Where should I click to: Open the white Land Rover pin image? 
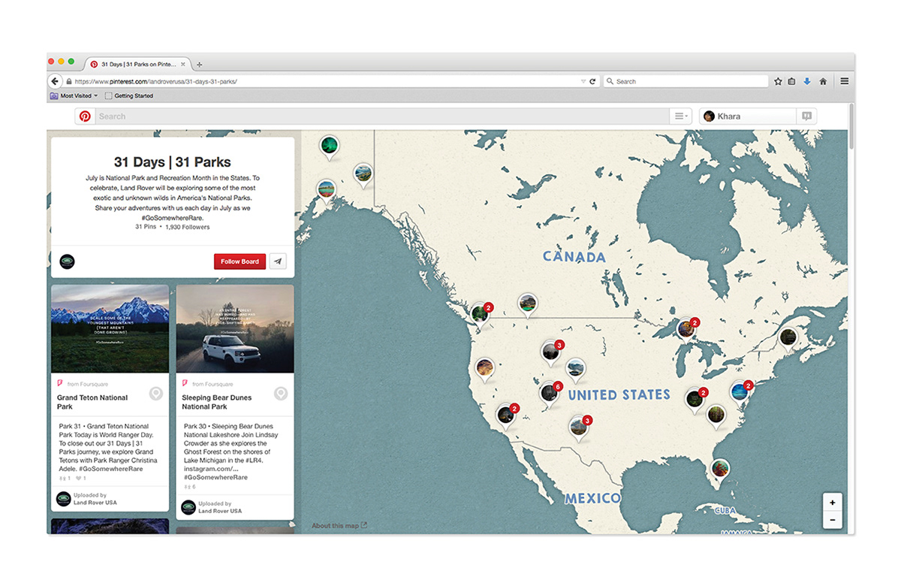coord(235,328)
